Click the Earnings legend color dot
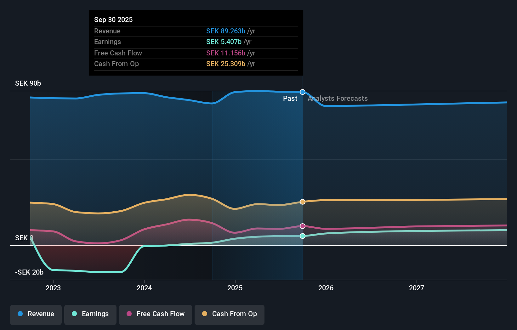 pos(74,314)
